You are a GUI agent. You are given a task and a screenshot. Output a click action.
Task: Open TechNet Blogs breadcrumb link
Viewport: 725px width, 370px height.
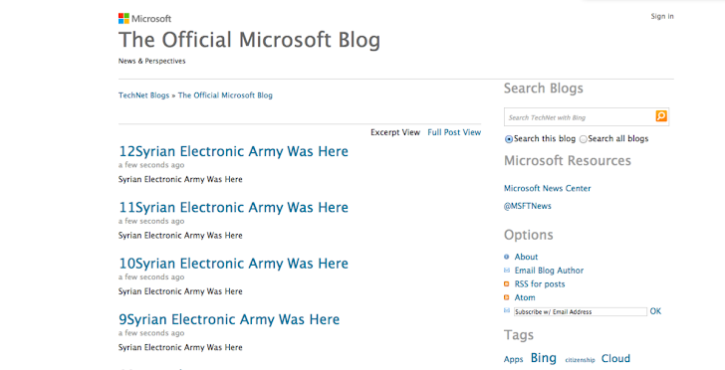[x=143, y=95]
